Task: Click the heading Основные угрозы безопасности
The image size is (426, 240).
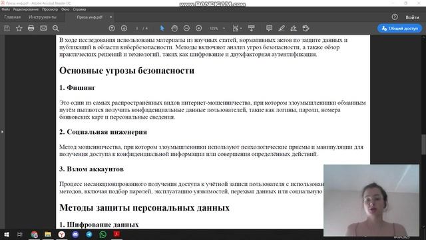Action: (126, 71)
